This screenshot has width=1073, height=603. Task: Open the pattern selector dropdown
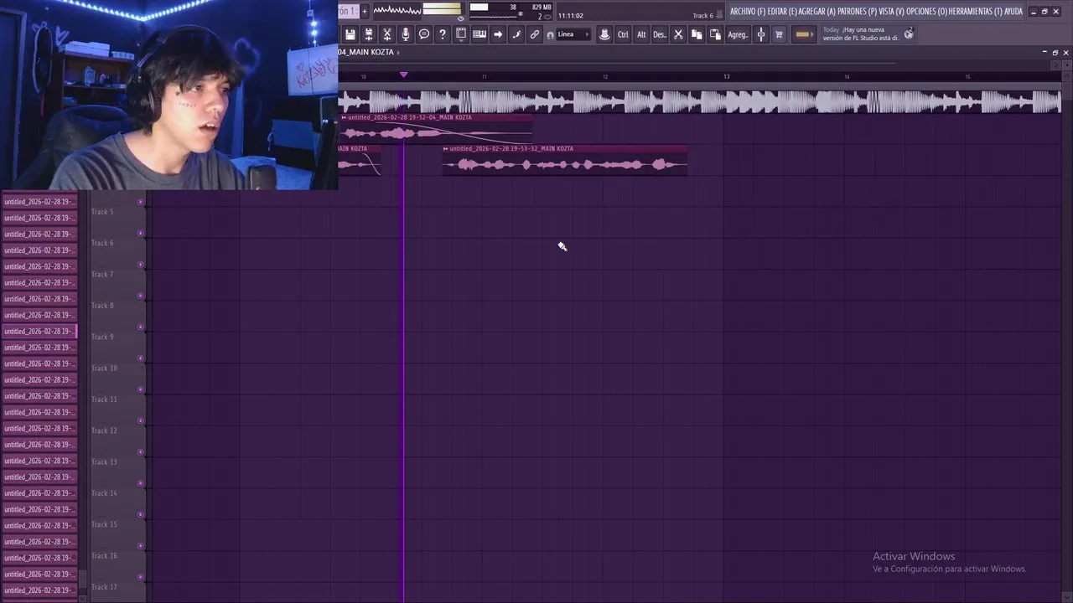[x=348, y=11]
